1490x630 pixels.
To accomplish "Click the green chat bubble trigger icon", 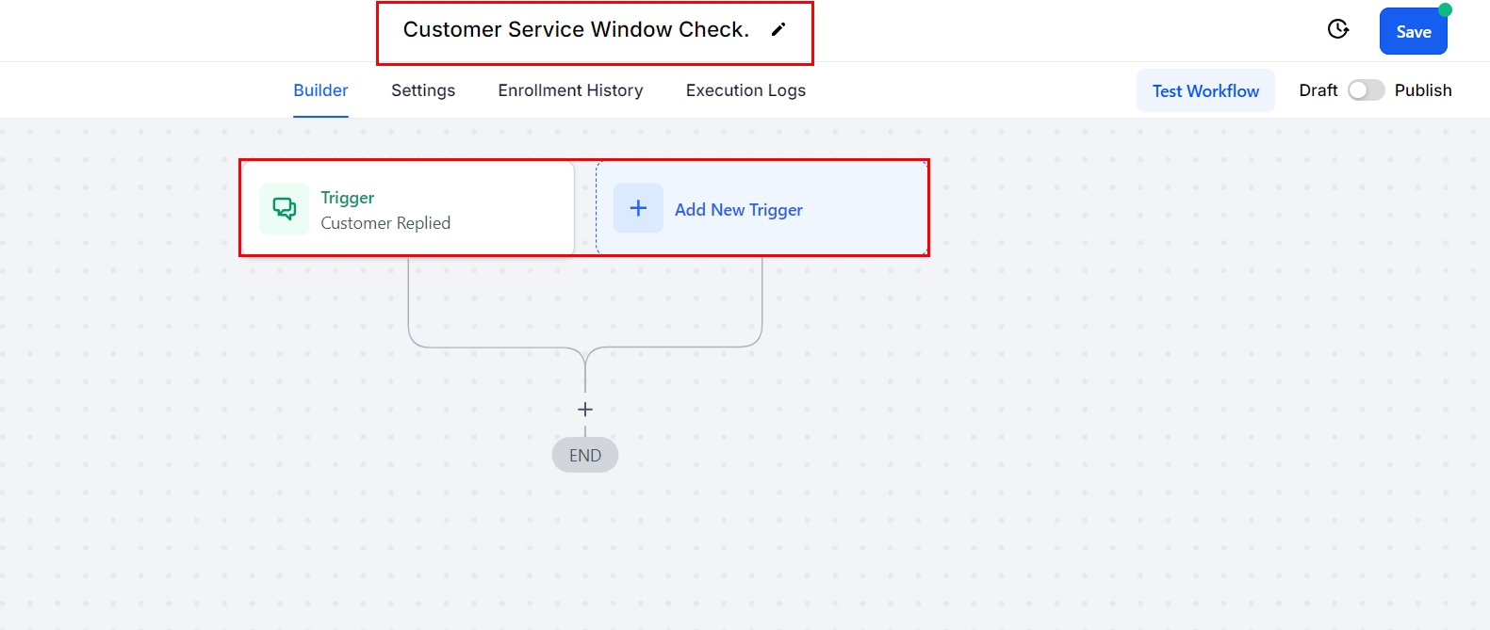I will pyautogui.click(x=284, y=208).
